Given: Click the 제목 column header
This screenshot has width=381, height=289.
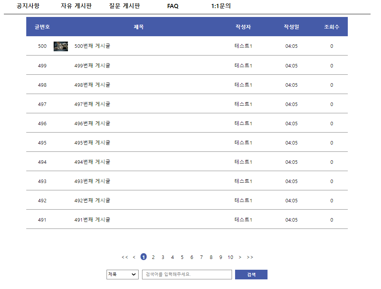Looking at the screenshot, I should [139, 27].
